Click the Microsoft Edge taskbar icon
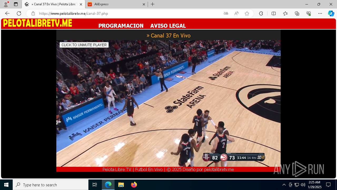This screenshot has width=337, height=190. pyautogui.click(x=108, y=185)
